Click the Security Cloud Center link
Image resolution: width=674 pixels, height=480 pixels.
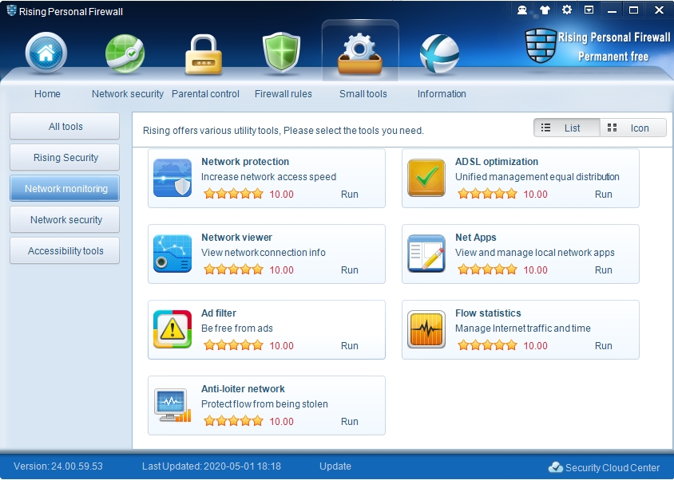point(613,467)
